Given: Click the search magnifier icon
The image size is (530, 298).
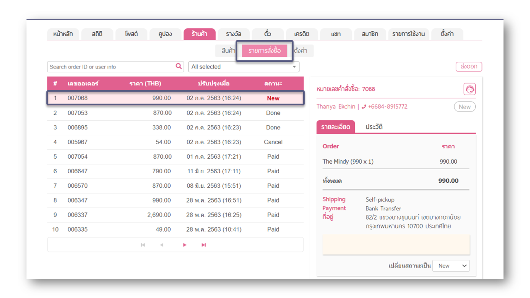Looking at the screenshot, I should coord(179,66).
